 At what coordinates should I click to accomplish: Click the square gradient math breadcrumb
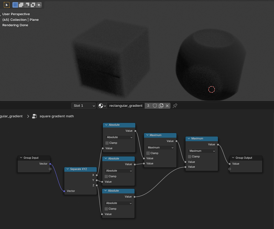[57, 116]
